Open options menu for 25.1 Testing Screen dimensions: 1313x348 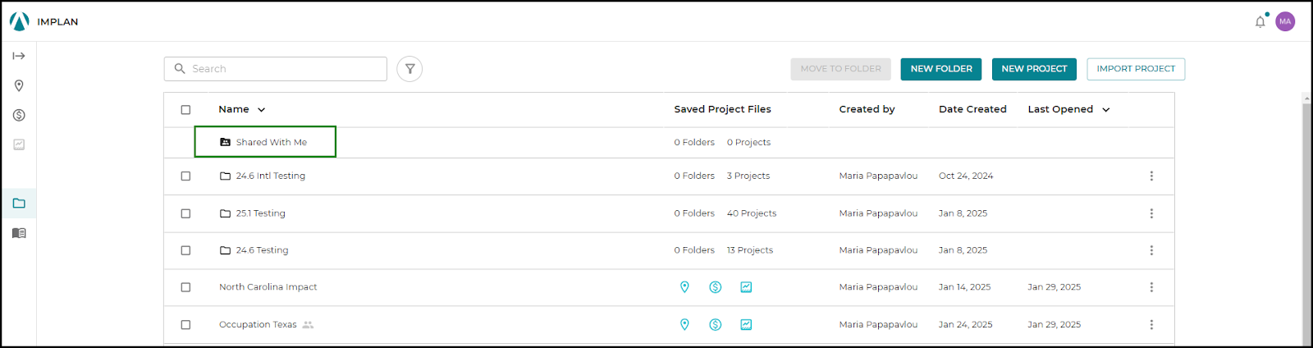click(x=1151, y=213)
